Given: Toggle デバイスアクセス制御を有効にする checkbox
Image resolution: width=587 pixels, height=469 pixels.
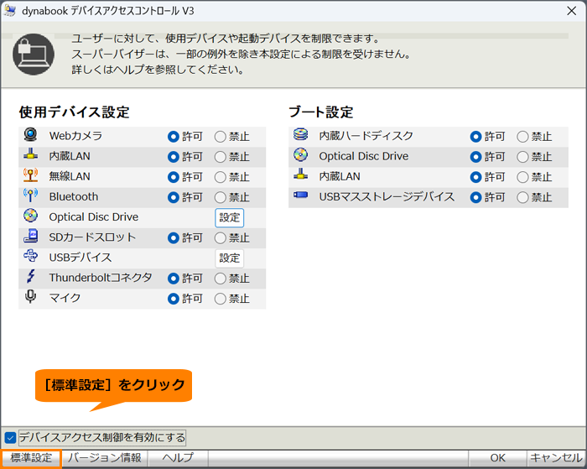Looking at the screenshot, I should [x=10, y=437].
